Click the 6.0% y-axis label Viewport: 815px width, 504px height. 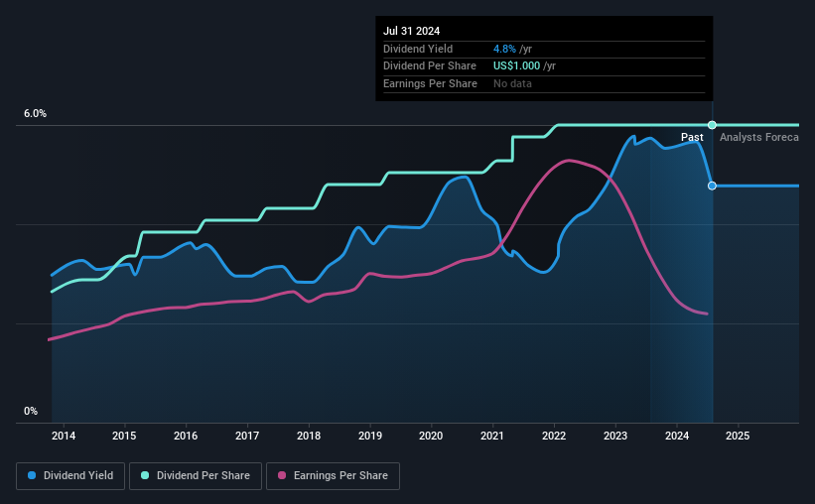(36, 114)
